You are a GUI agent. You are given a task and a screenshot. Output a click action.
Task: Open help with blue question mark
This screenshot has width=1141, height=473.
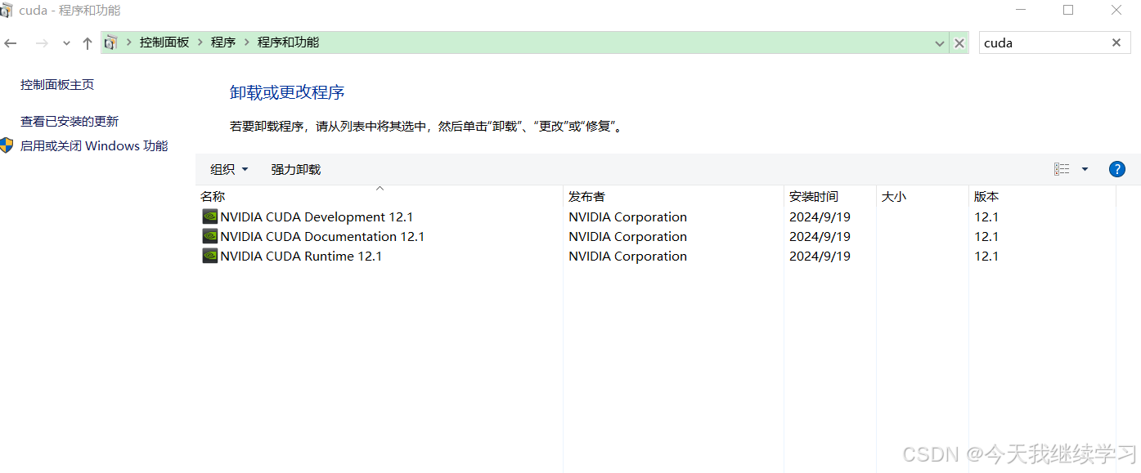coord(1116,169)
